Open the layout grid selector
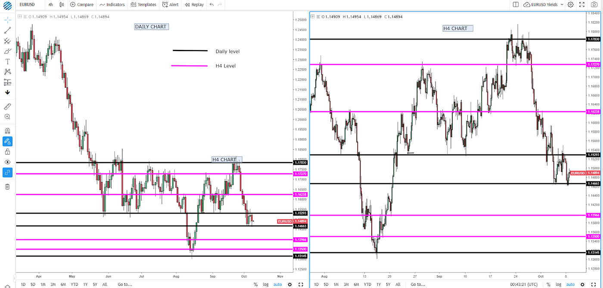The image size is (603, 288). [516, 5]
